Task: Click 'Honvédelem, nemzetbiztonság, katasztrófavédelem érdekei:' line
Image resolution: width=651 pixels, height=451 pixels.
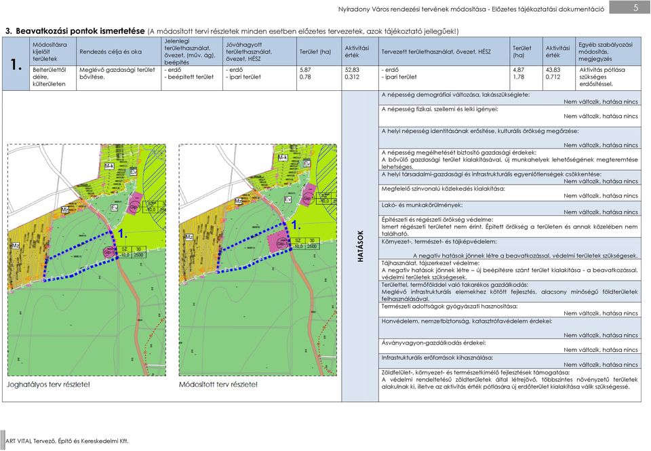Action: (467, 321)
